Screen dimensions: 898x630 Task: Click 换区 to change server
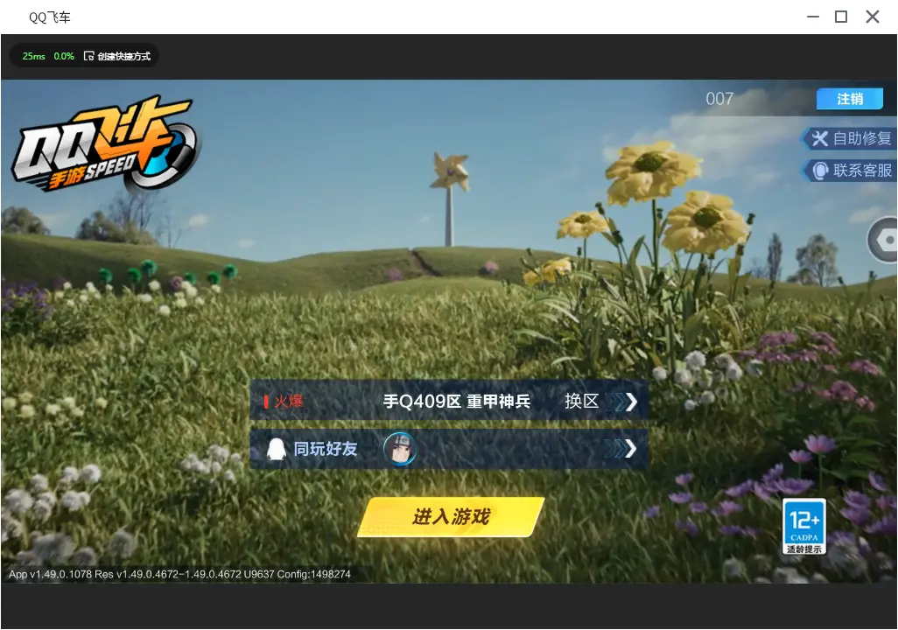(581, 401)
